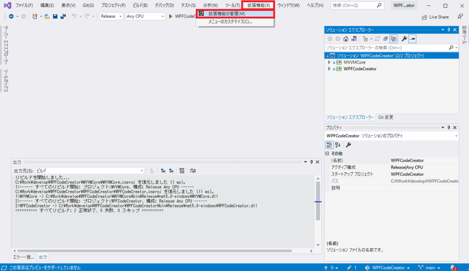Click the Save All icon
The height and width of the screenshot is (271, 469).
click(x=63, y=16)
